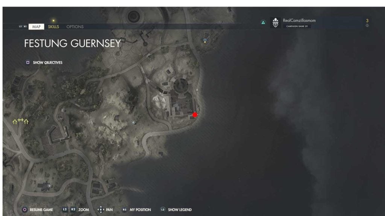Click the PAN label
This screenshot has height=216, width=385.
point(109,210)
